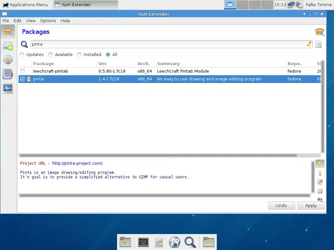
Task: Sort by the Summary column header
Action: (x=220, y=64)
